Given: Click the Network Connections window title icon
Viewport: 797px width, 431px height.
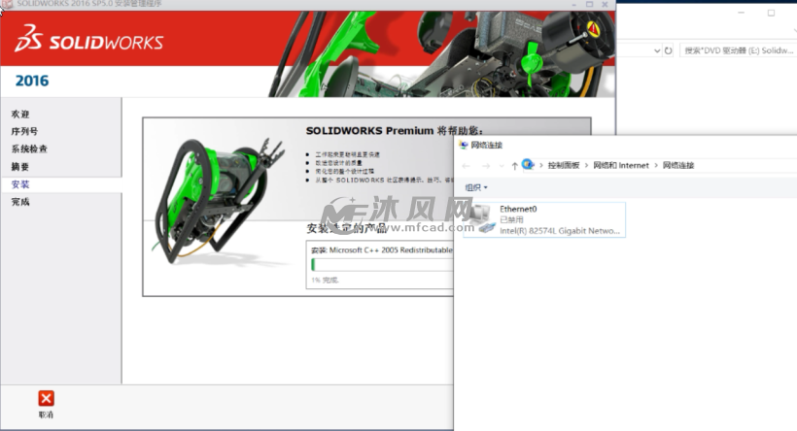Looking at the screenshot, I should (463, 146).
